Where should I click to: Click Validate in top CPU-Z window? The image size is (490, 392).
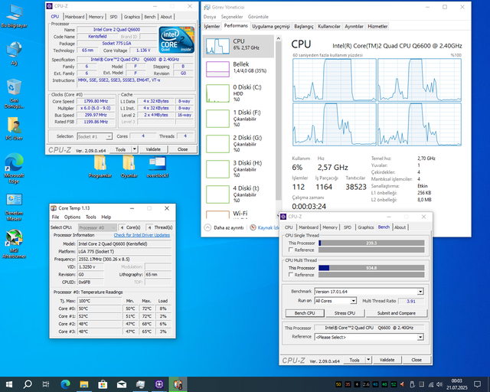(153, 149)
